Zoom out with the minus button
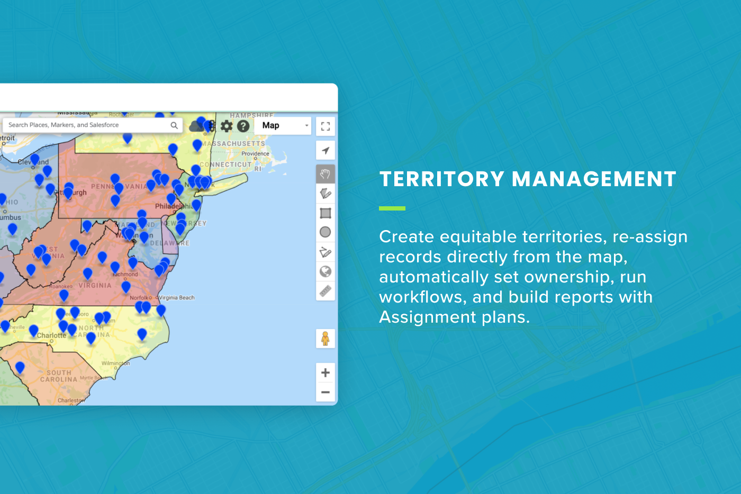Viewport: 741px width, 494px height. pyautogui.click(x=326, y=392)
